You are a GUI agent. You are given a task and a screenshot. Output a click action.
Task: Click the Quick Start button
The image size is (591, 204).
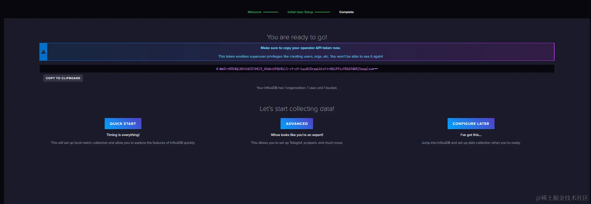coord(123,124)
